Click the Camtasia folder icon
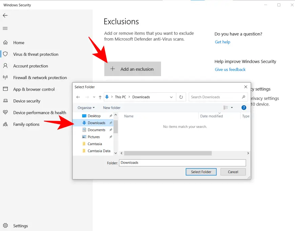This screenshot has width=295, height=231. click(x=84, y=144)
